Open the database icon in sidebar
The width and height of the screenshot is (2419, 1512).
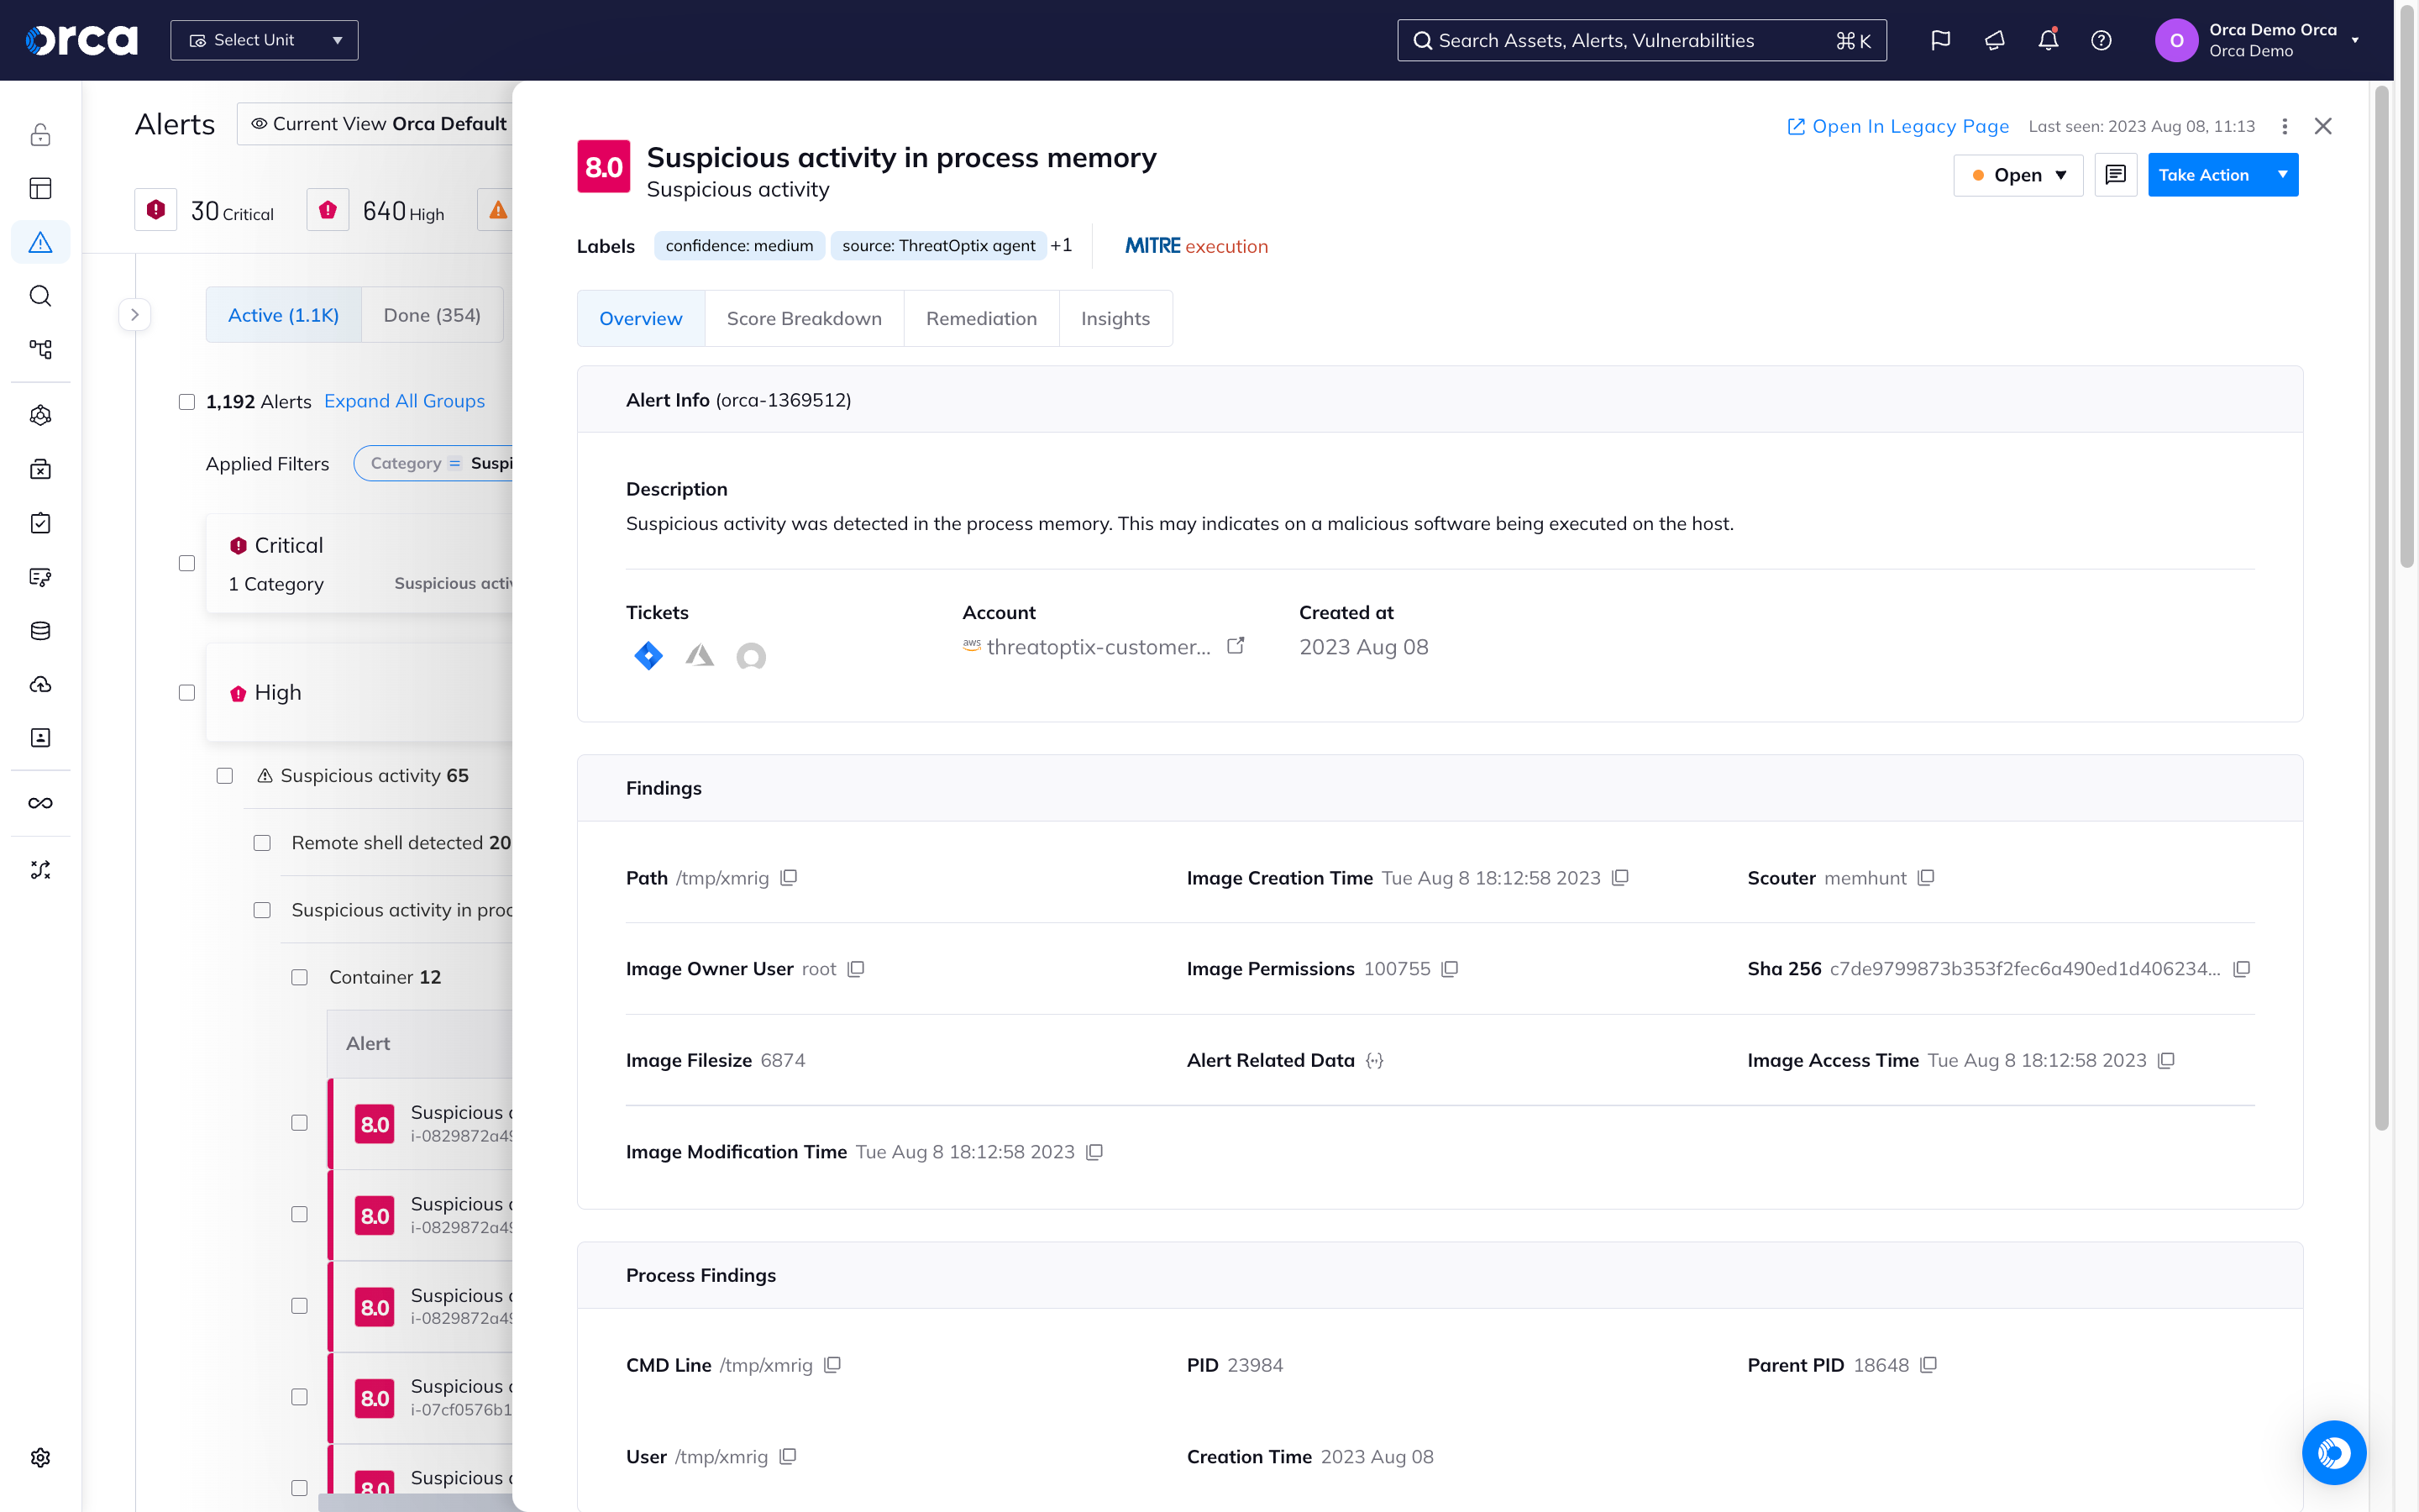(x=40, y=630)
